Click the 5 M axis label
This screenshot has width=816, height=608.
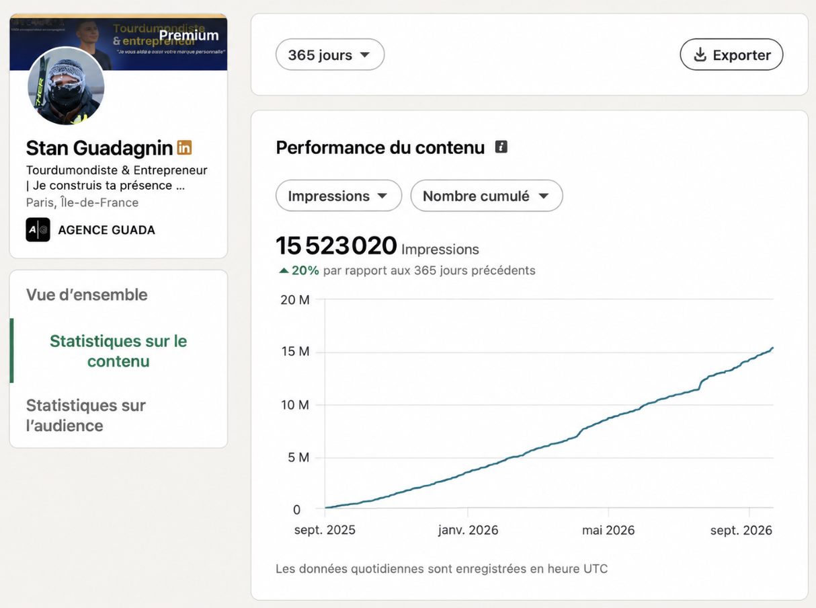[299, 457]
